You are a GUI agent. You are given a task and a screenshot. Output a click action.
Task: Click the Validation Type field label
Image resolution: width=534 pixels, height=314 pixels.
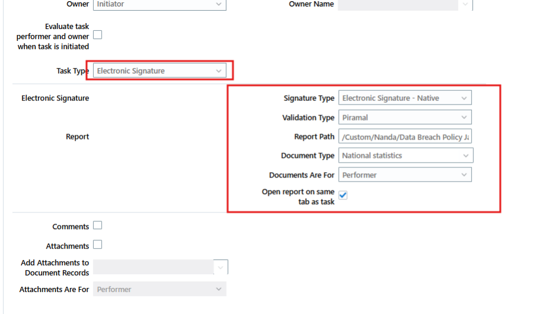point(308,118)
